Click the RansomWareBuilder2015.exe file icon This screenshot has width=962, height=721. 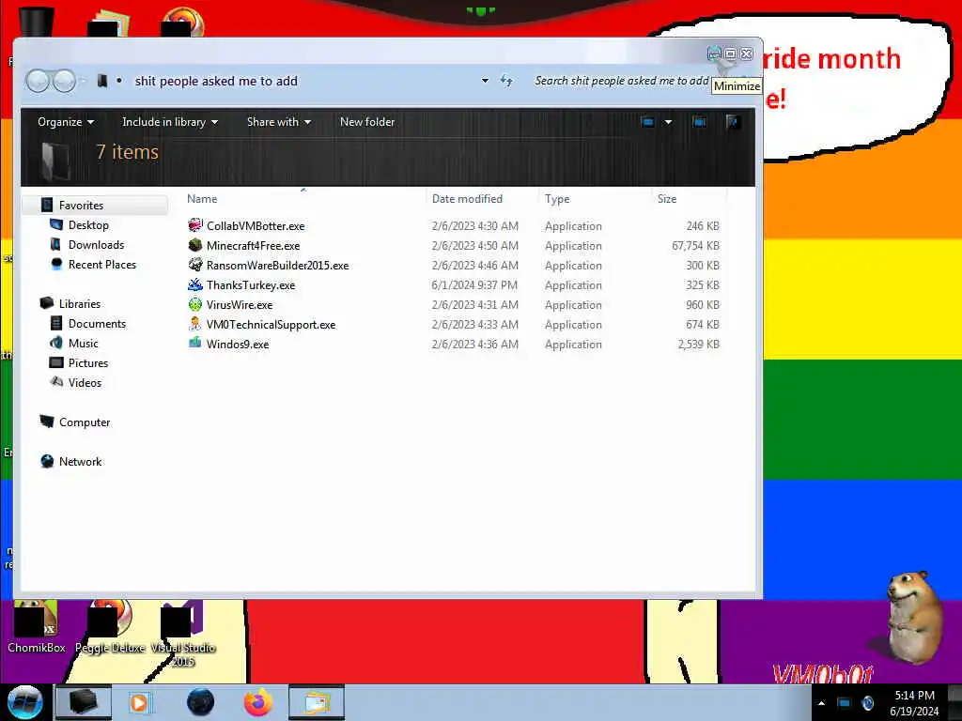point(195,265)
